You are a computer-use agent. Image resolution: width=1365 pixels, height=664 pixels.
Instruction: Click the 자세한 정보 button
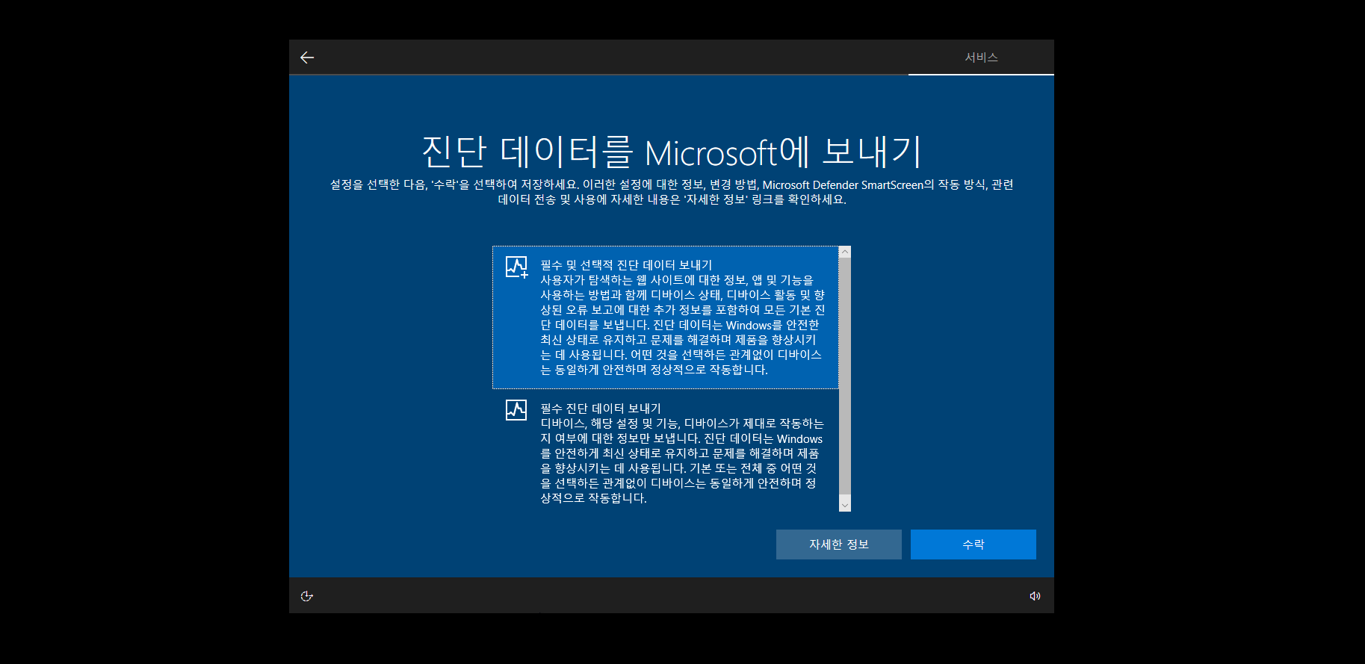pyautogui.click(x=839, y=544)
